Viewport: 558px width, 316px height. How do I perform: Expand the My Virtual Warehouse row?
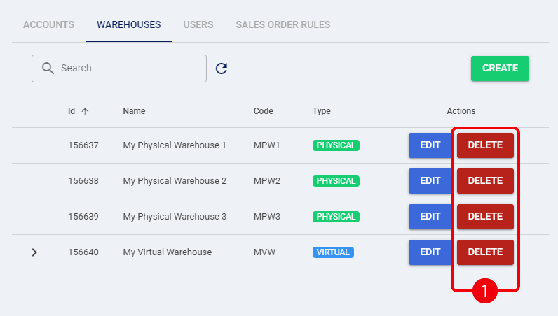34,252
